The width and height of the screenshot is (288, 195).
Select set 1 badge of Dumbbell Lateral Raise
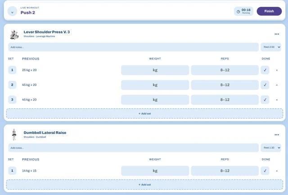click(x=12, y=171)
